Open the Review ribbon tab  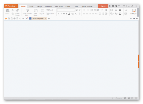click(68, 7)
